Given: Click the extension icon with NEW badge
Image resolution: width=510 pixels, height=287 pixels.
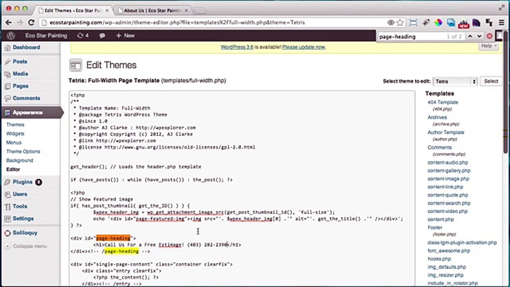Looking at the screenshot, I should (463, 23).
